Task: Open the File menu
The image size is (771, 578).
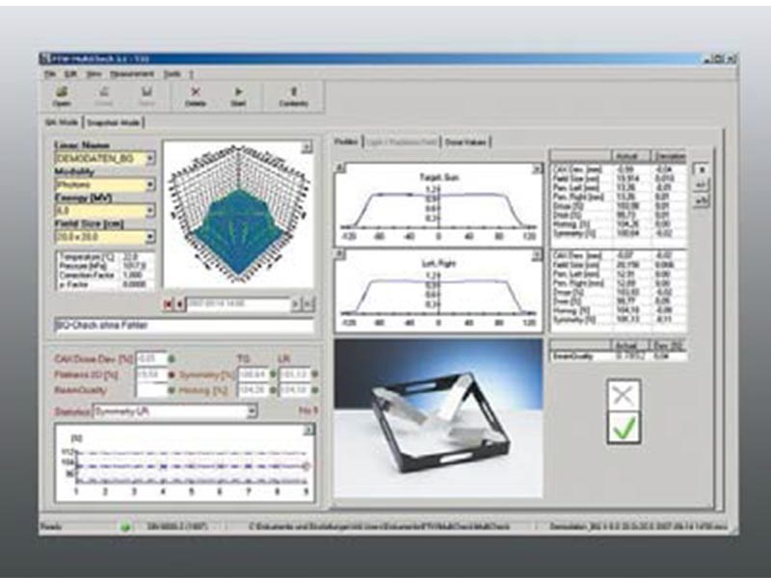Action: pos(50,74)
